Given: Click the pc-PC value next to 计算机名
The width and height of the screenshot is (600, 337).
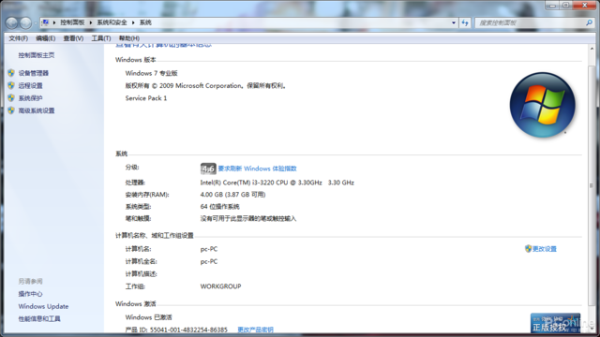Looking at the screenshot, I should 209,249.
